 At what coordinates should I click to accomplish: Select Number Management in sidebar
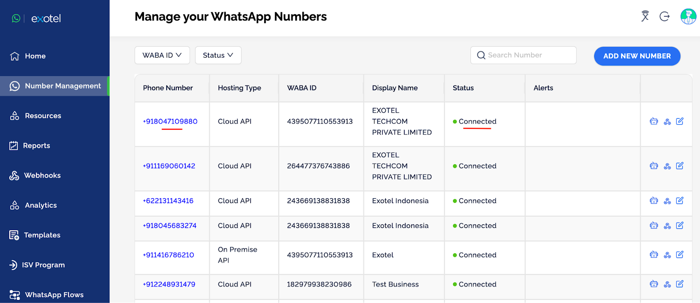pos(55,86)
